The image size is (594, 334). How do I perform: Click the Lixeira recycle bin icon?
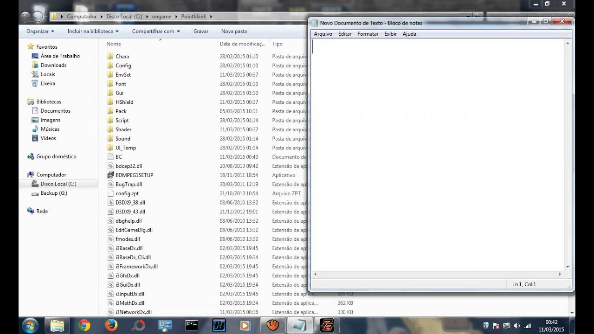(x=35, y=83)
